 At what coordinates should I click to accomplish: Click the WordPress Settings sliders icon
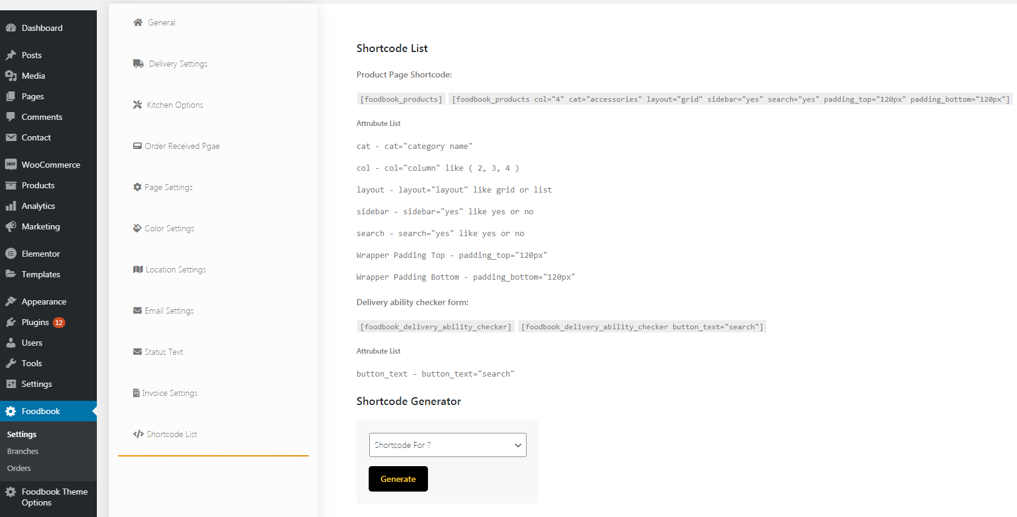pyautogui.click(x=11, y=384)
